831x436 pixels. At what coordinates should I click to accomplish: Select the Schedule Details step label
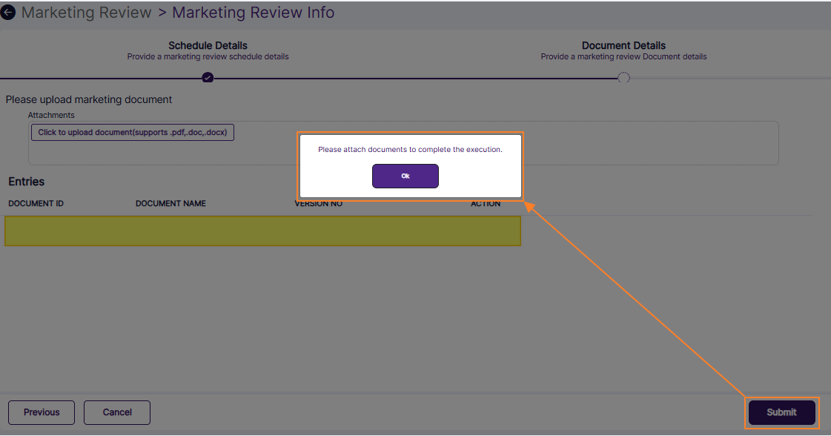click(x=208, y=45)
